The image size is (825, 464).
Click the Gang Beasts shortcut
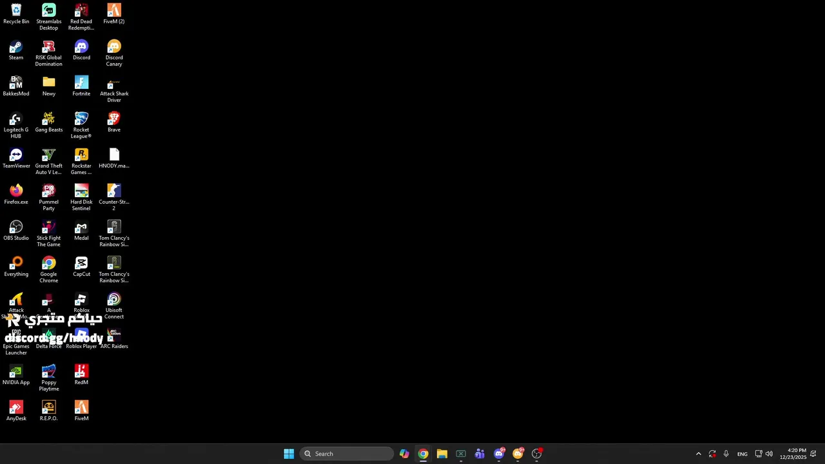click(49, 122)
